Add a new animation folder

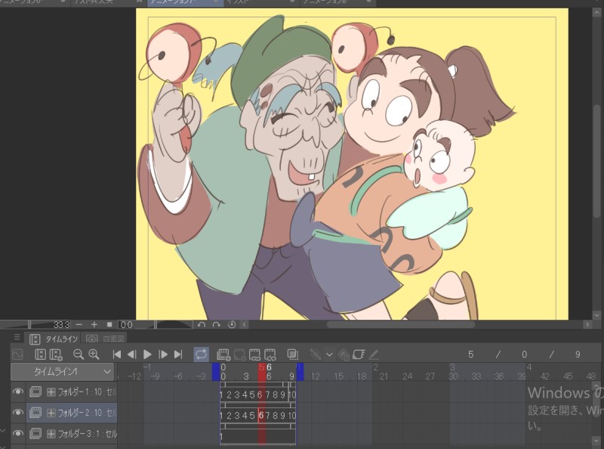pos(223,355)
